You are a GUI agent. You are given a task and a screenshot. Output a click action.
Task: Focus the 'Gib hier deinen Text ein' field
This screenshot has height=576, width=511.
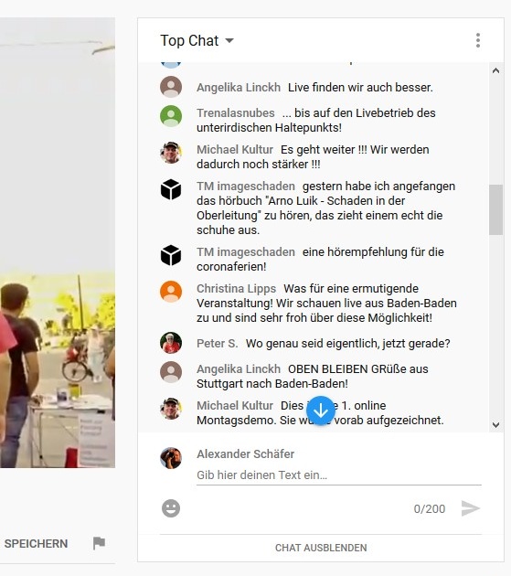point(339,475)
